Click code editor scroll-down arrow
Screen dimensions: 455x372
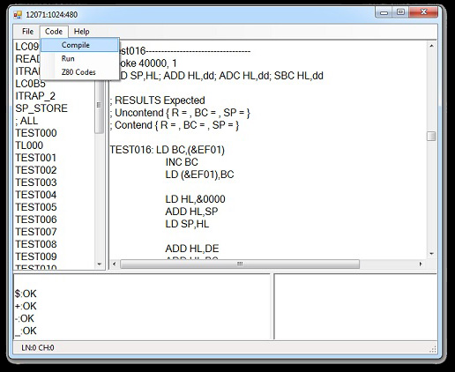(431, 254)
